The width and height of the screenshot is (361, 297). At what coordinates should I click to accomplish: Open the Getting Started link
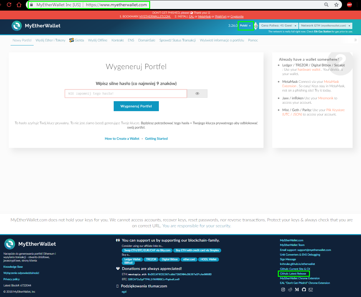[x=156, y=139]
